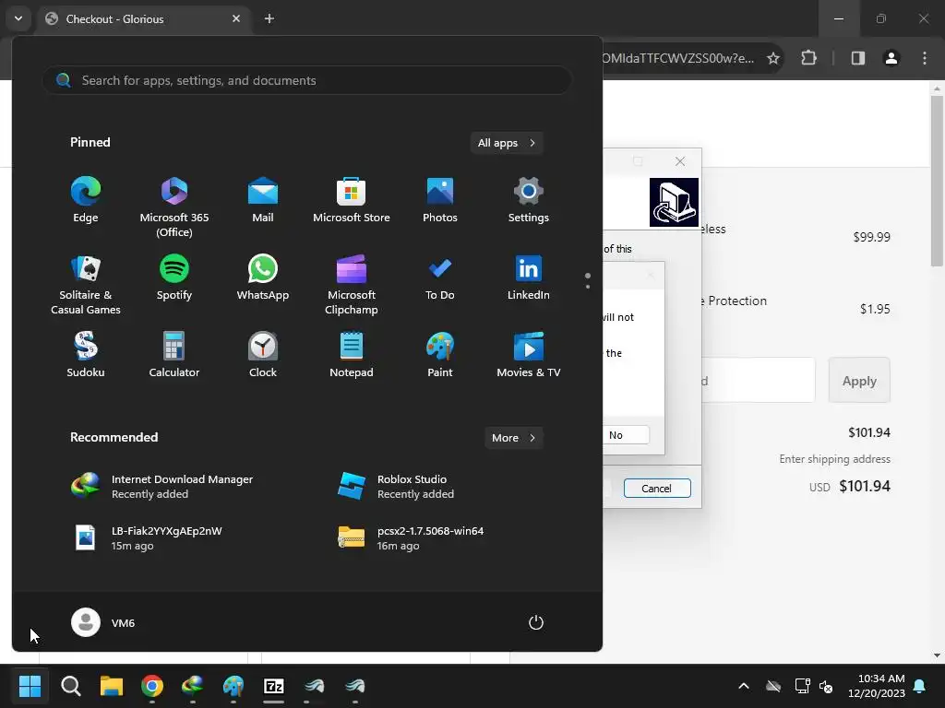The width and height of the screenshot is (945, 708).
Task: Open 7-Zip taskbar icon
Action: point(273,686)
